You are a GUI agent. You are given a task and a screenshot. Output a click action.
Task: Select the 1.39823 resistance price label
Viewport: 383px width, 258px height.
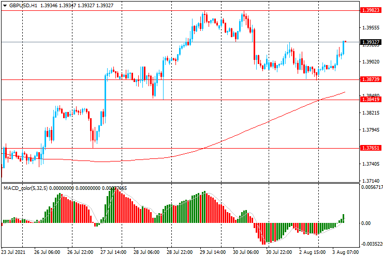(371, 10)
